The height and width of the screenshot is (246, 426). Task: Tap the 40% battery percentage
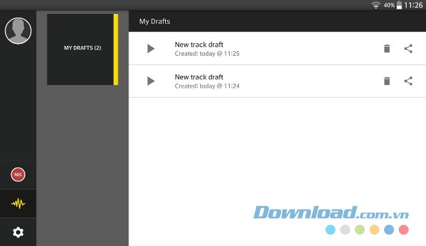[x=389, y=5]
